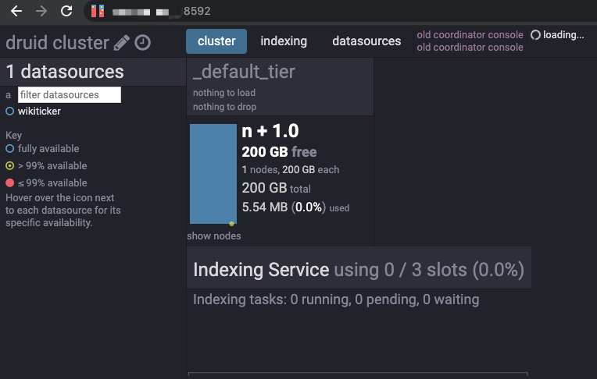
Task: Click the wikiticker availability circle icon
Action: (10, 111)
